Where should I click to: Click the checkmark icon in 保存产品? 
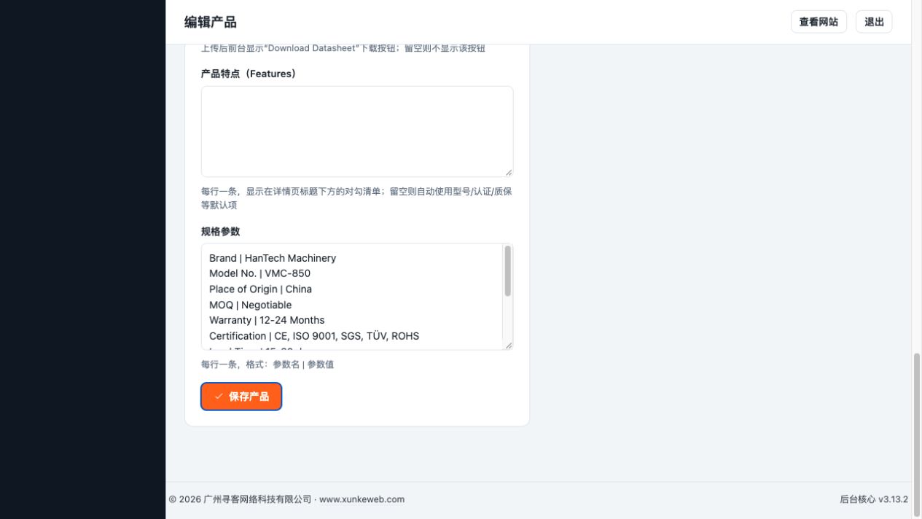click(219, 397)
